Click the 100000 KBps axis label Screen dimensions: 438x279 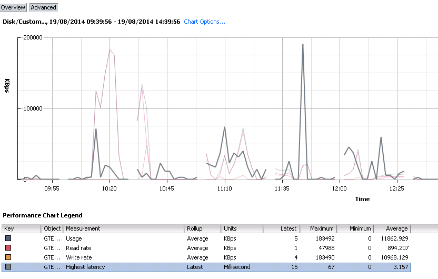(33, 108)
